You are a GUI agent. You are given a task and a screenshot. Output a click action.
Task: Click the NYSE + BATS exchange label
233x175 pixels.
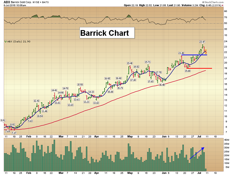(40, 2)
